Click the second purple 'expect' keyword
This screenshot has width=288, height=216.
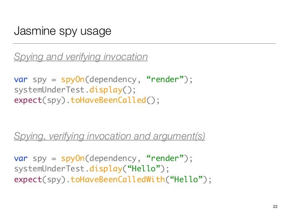28,179
